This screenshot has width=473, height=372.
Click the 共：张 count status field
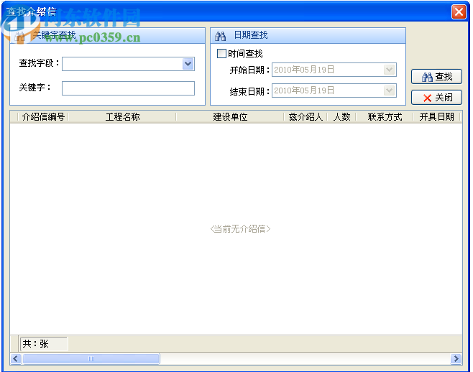[44, 344]
